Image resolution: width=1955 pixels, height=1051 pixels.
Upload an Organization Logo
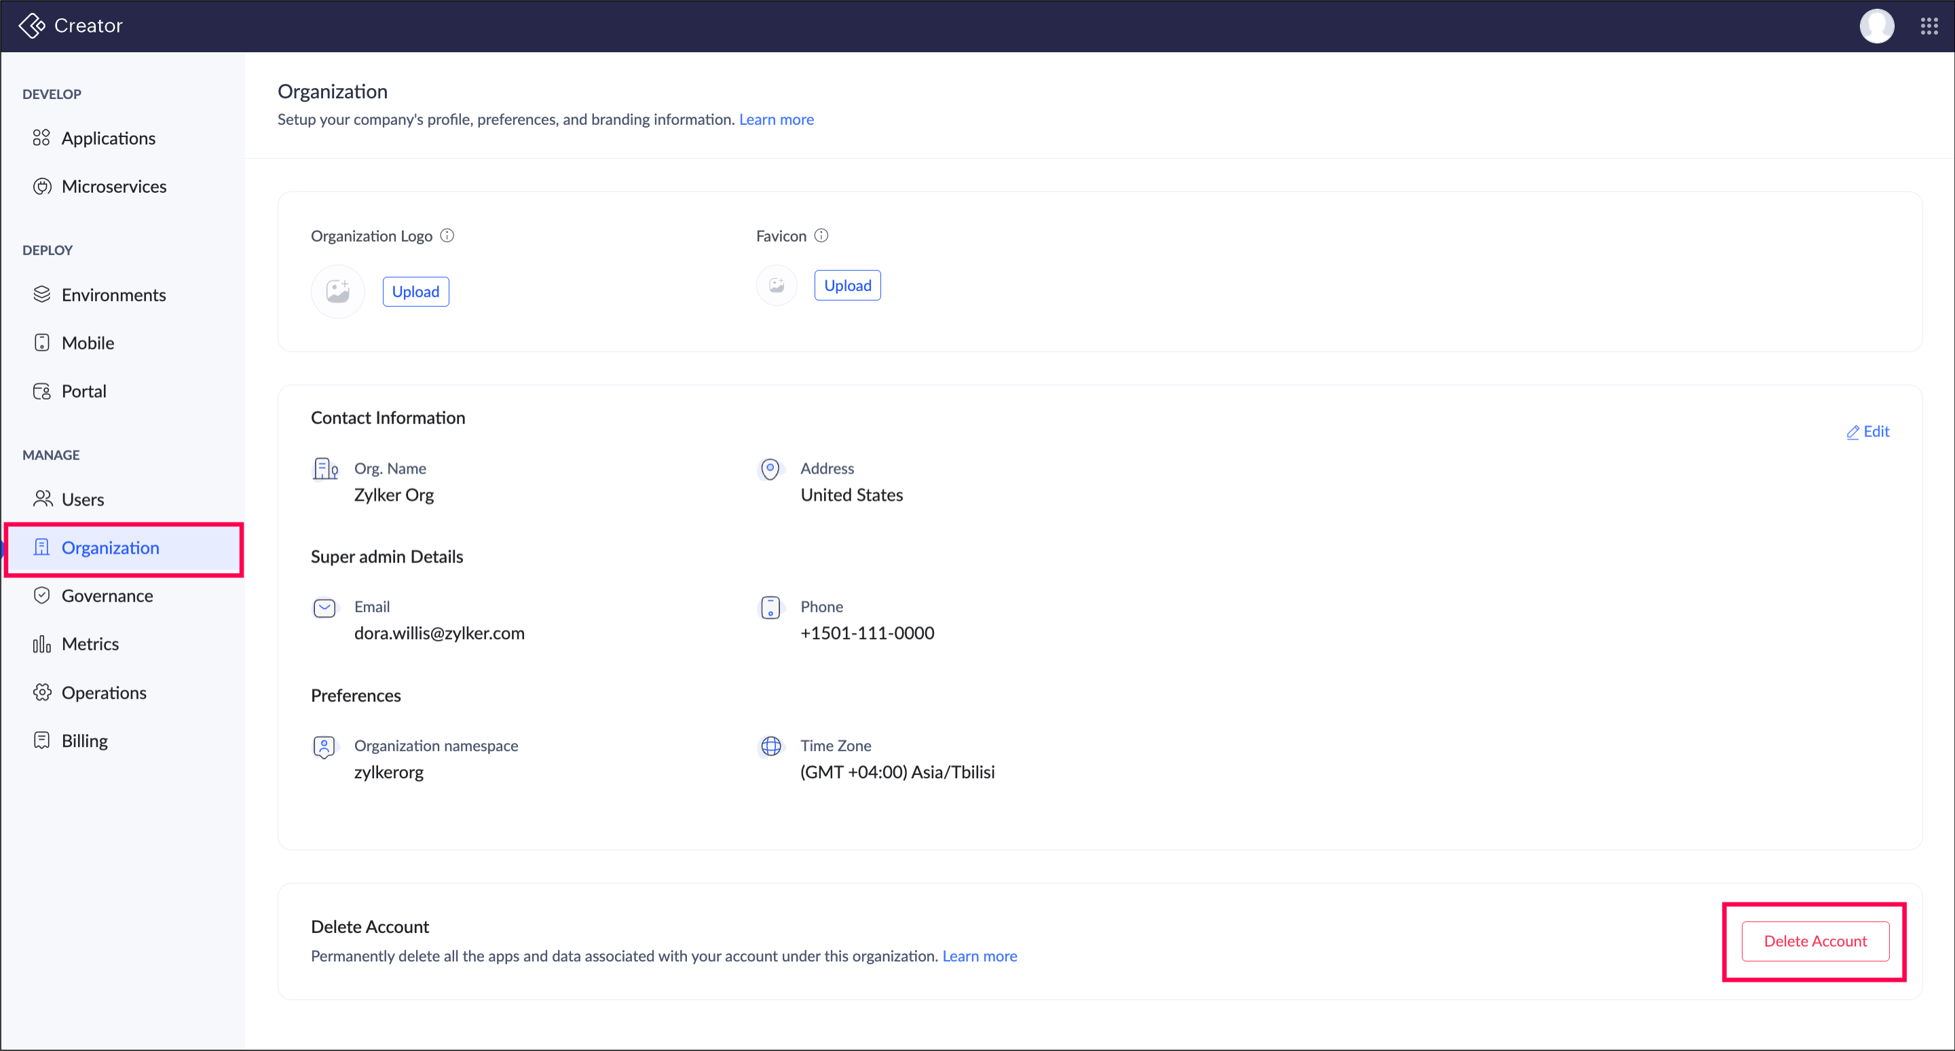click(415, 291)
